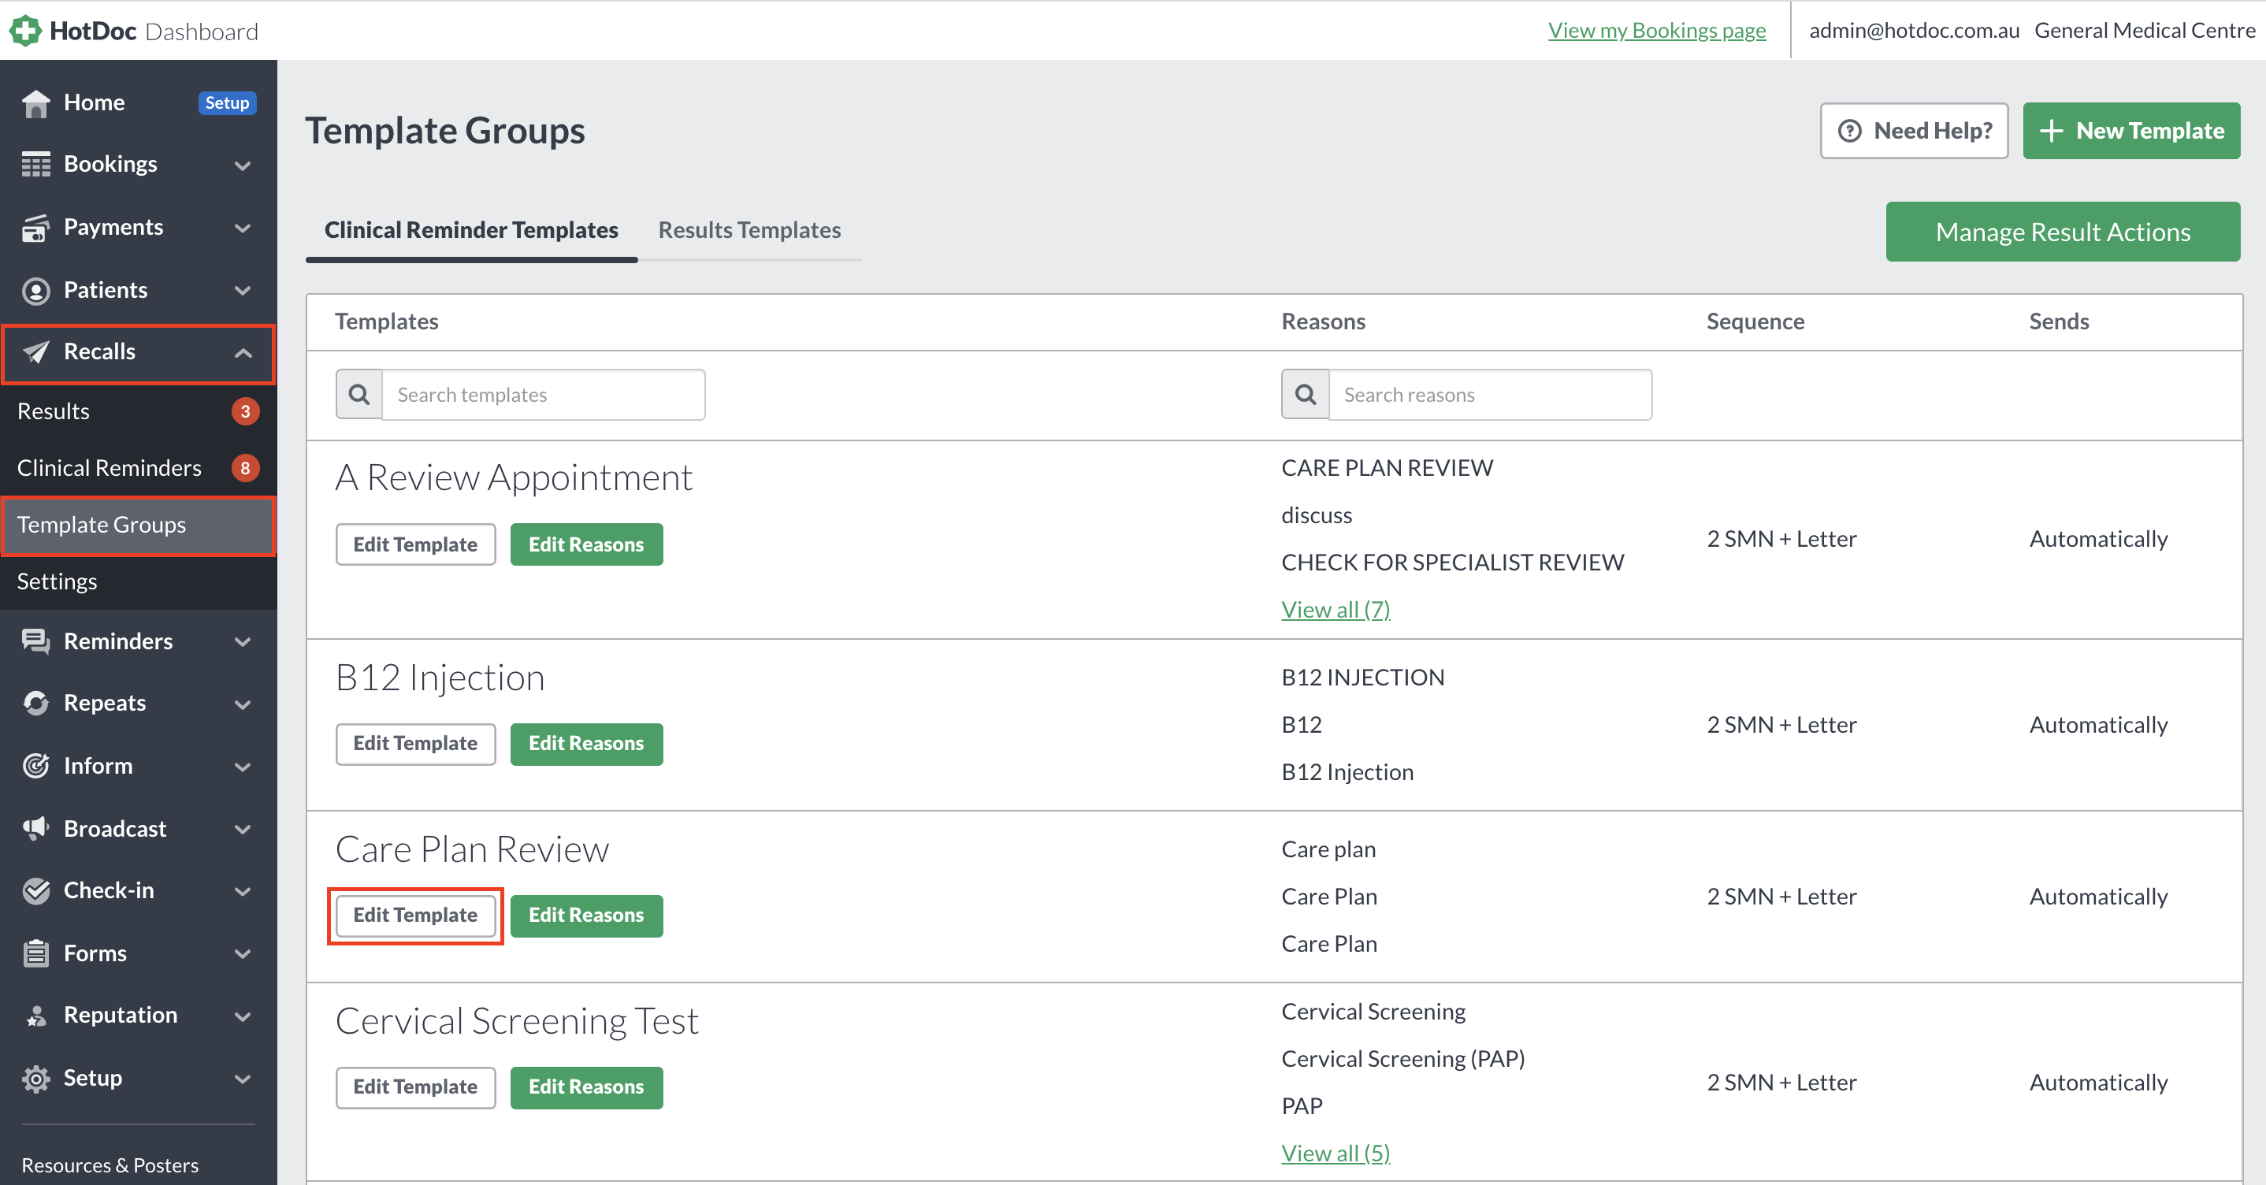Screen dimensions: 2266x1185
Task: Collapse the Recalls menu chevron
Action: pyautogui.click(x=243, y=354)
